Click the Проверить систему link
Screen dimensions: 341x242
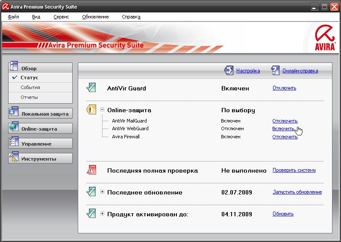click(x=294, y=170)
